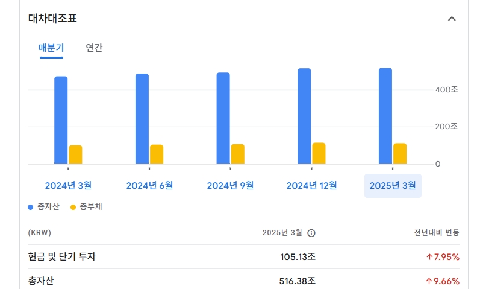Collapse the 대차대조표 section chevron
480x289 pixels.
click(x=452, y=19)
